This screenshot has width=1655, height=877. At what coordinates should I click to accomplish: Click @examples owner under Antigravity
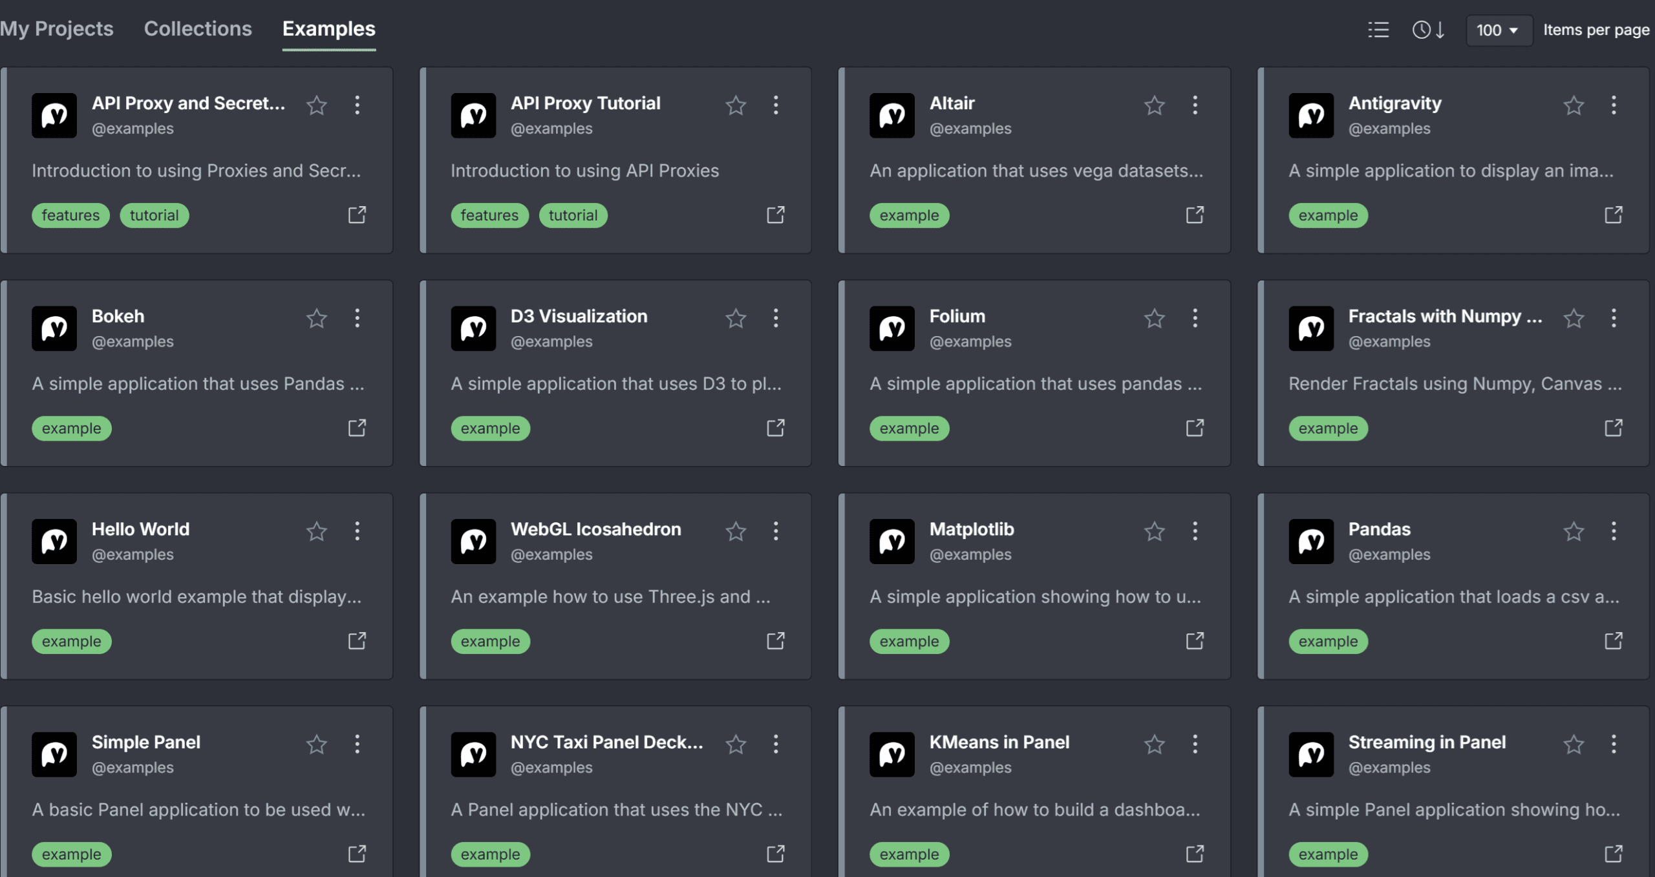coord(1389,129)
